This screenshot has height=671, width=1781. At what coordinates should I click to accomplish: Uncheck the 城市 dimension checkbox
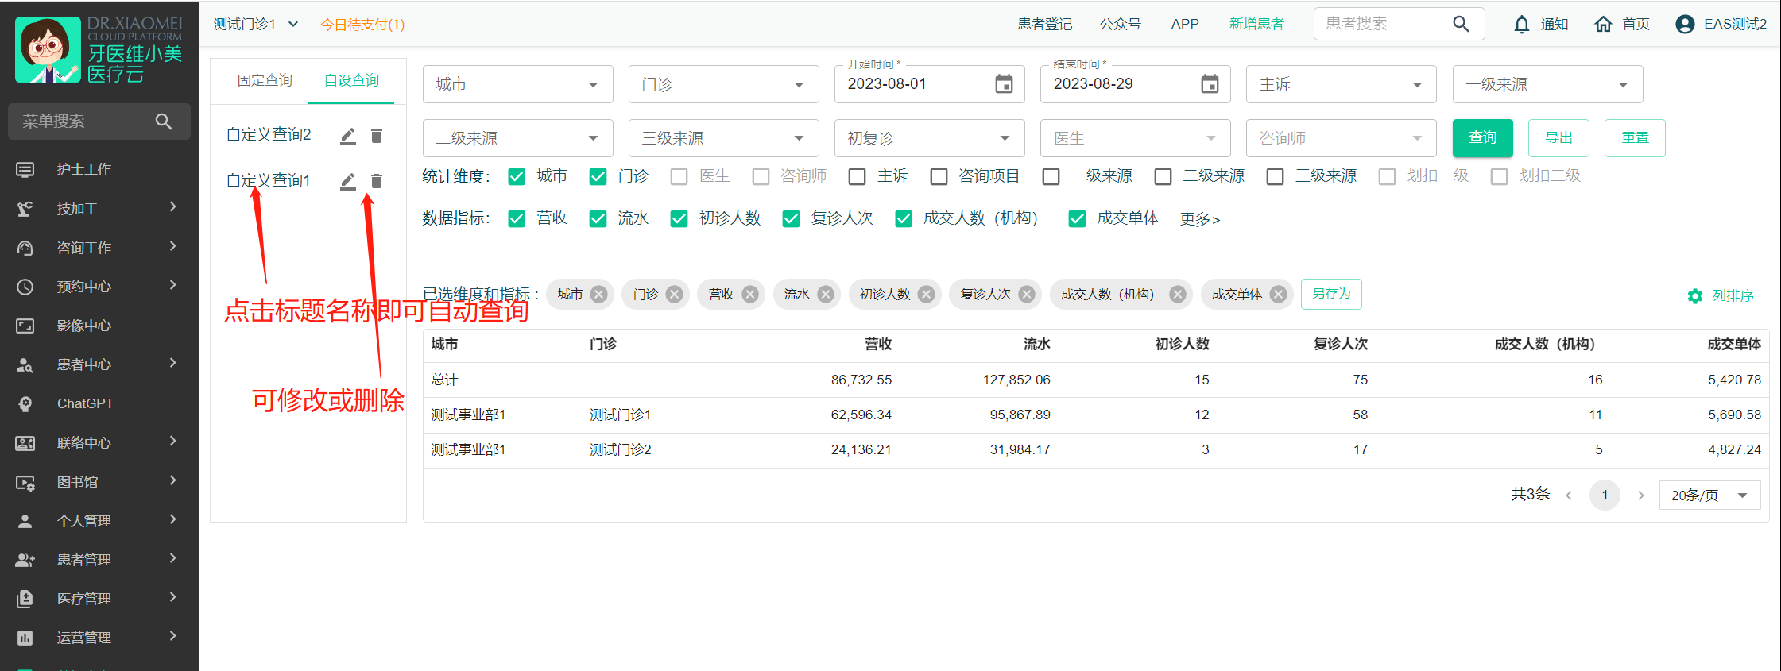[x=517, y=176]
